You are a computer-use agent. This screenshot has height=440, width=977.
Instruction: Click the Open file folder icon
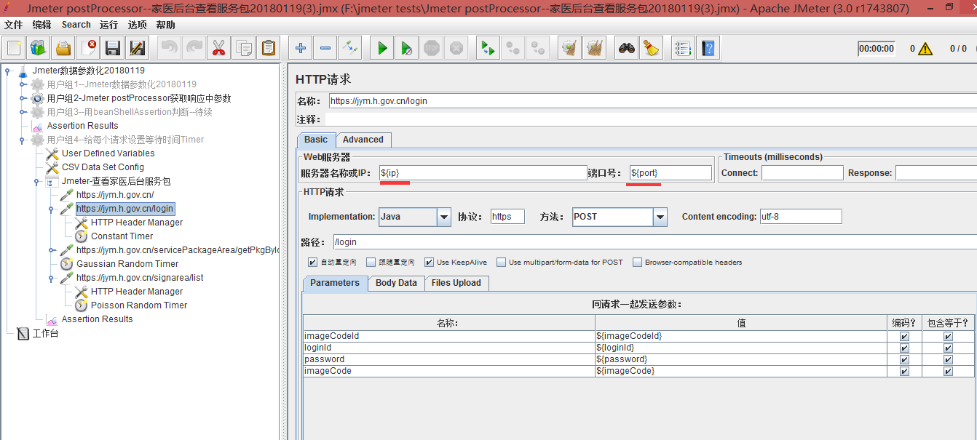point(63,49)
